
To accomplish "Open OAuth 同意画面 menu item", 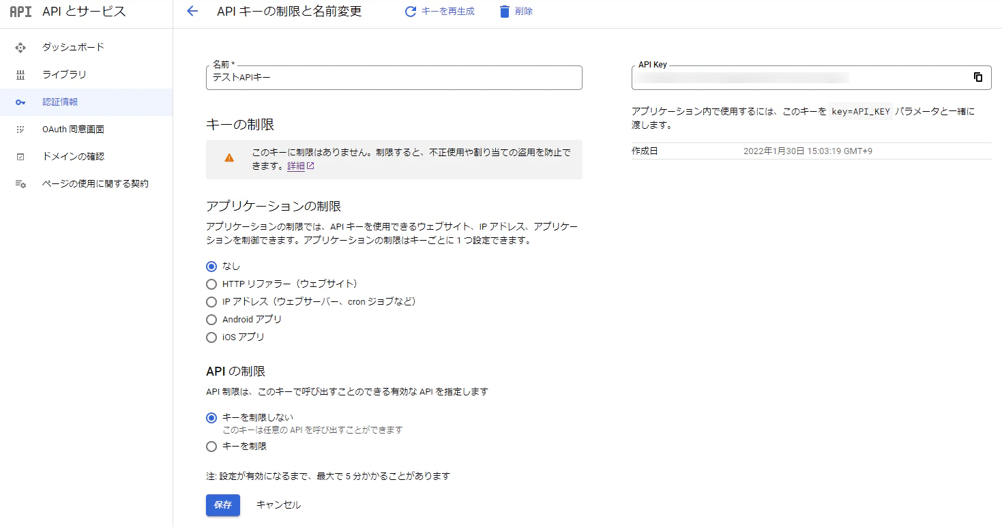I will (x=73, y=130).
